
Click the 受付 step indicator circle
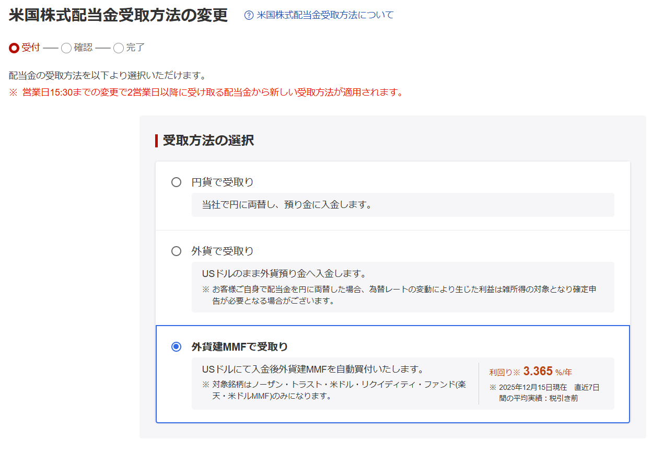tap(14, 48)
